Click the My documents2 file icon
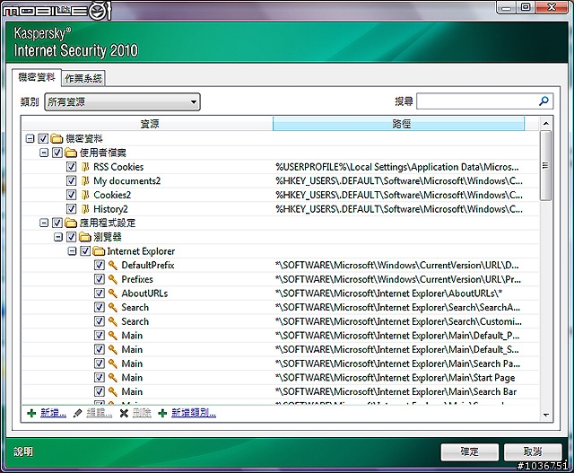574x473 pixels. 85,181
